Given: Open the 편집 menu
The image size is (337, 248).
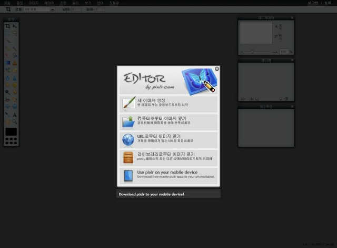Looking at the screenshot, I should 19,3.
